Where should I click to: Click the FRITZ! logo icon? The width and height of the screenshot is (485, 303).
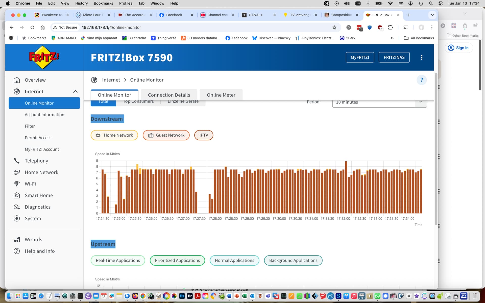coord(44,57)
